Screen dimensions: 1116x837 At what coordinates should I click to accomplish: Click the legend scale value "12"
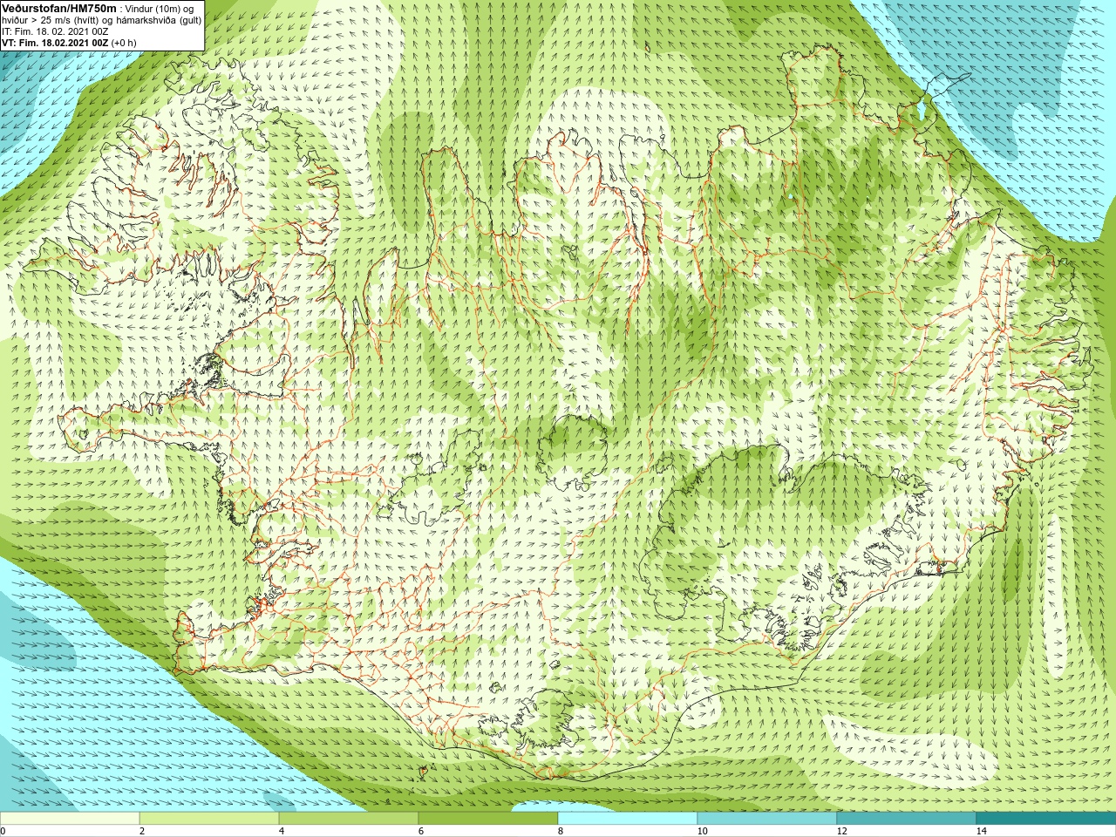[841, 831]
